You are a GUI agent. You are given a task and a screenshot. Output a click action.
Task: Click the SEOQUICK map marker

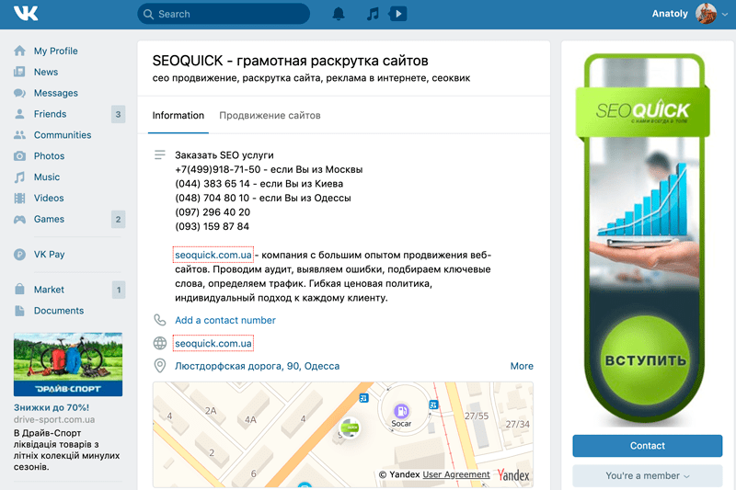[350, 427]
